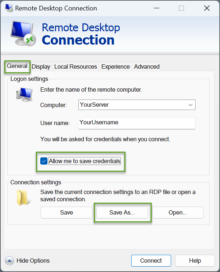The height and width of the screenshot is (272, 220).
Task: Click the folder icon in Connection settings
Action: 23,198
